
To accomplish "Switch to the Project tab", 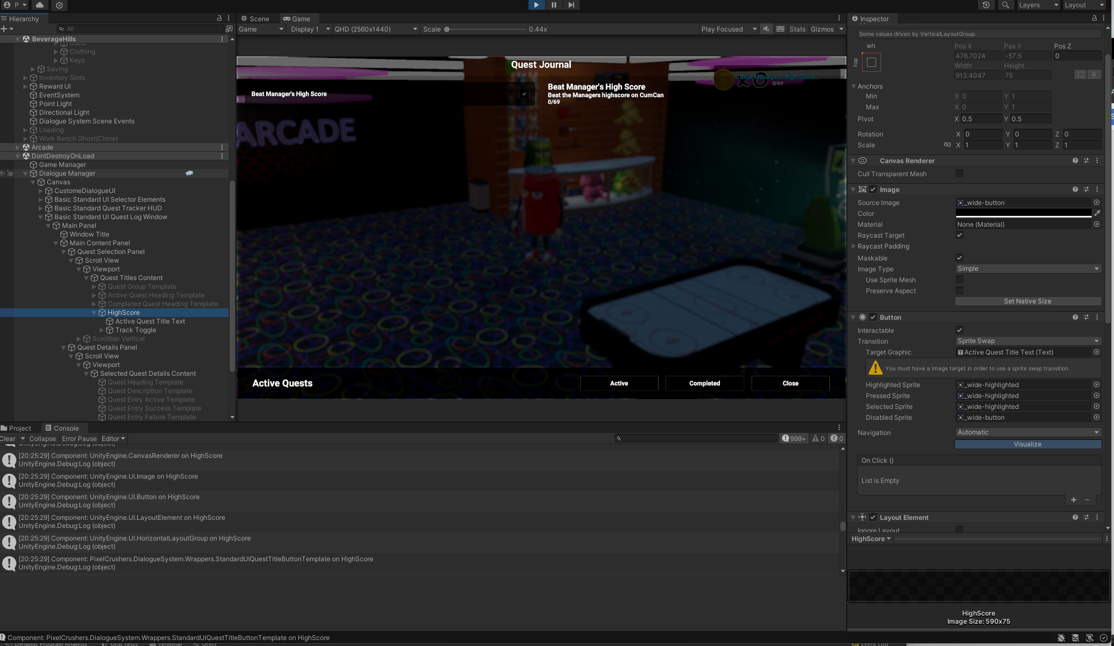I will 16,428.
